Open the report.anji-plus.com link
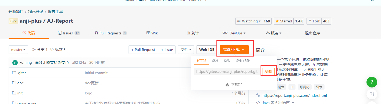 tap(295, 95)
